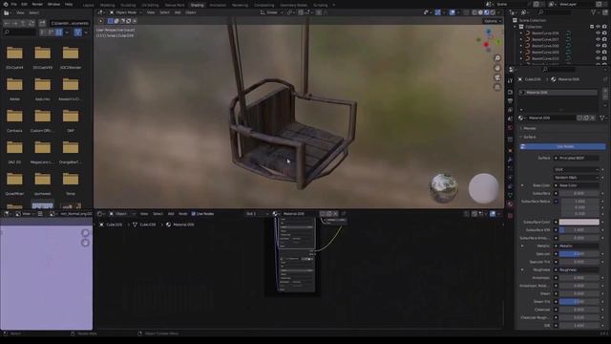611x344 pixels.
Task: Open the Surface Principled BSDF shader selector
Action: [576, 159]
